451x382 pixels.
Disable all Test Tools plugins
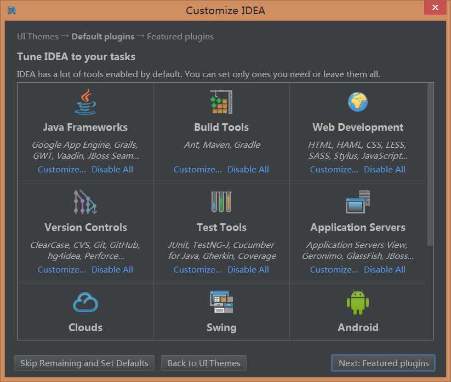[x=248, y=270]
